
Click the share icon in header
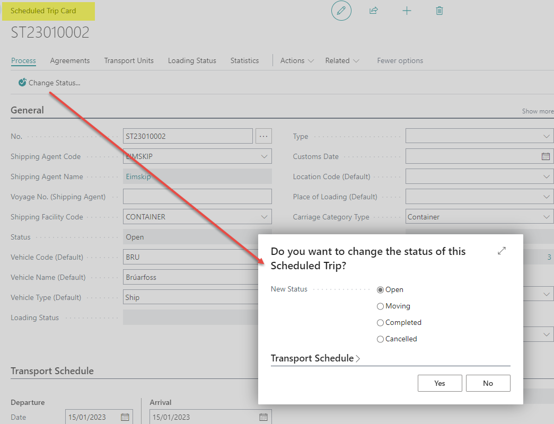point(374,11)
